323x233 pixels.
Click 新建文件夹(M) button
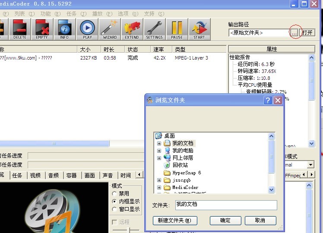coord(175,220)
